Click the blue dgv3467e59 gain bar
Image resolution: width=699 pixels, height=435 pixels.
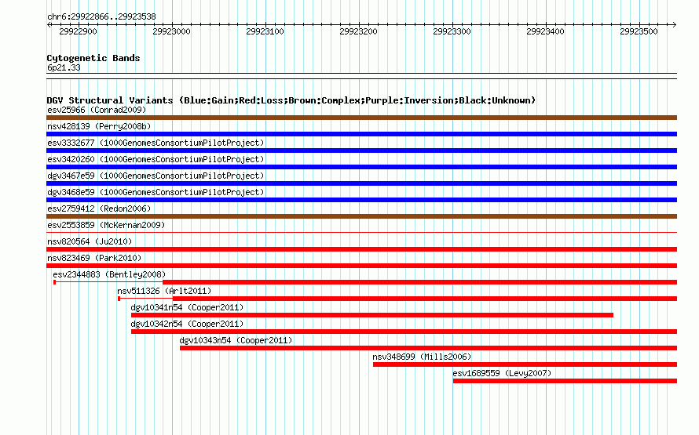click(361, 183)
